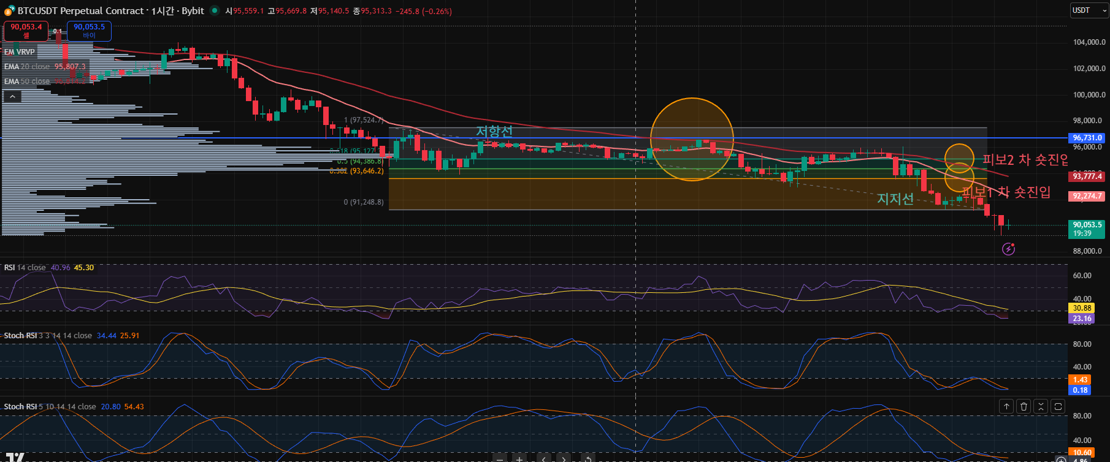This screenshot has width=1110, height=462.
Task: Delete the Stoch RSI pane with trash icon
Action: coord(1024,406)
